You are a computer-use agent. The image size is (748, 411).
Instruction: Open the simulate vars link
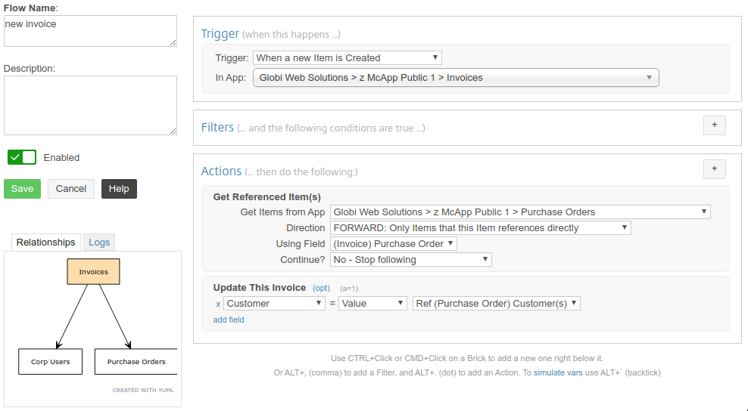558,373
